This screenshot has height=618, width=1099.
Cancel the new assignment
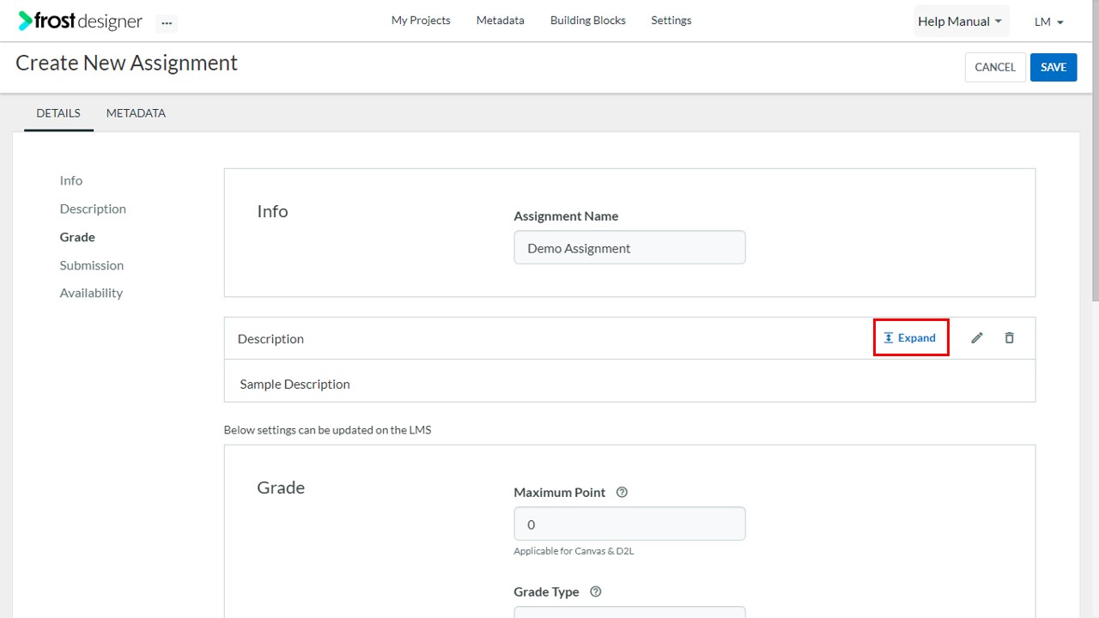coord(995,67)
